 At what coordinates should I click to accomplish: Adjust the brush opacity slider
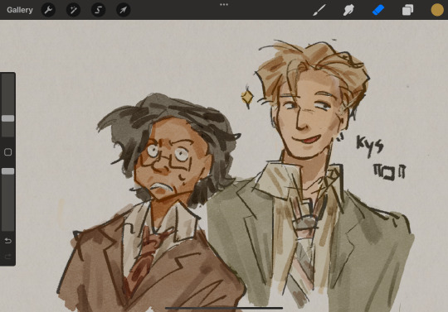pos(8,171)
